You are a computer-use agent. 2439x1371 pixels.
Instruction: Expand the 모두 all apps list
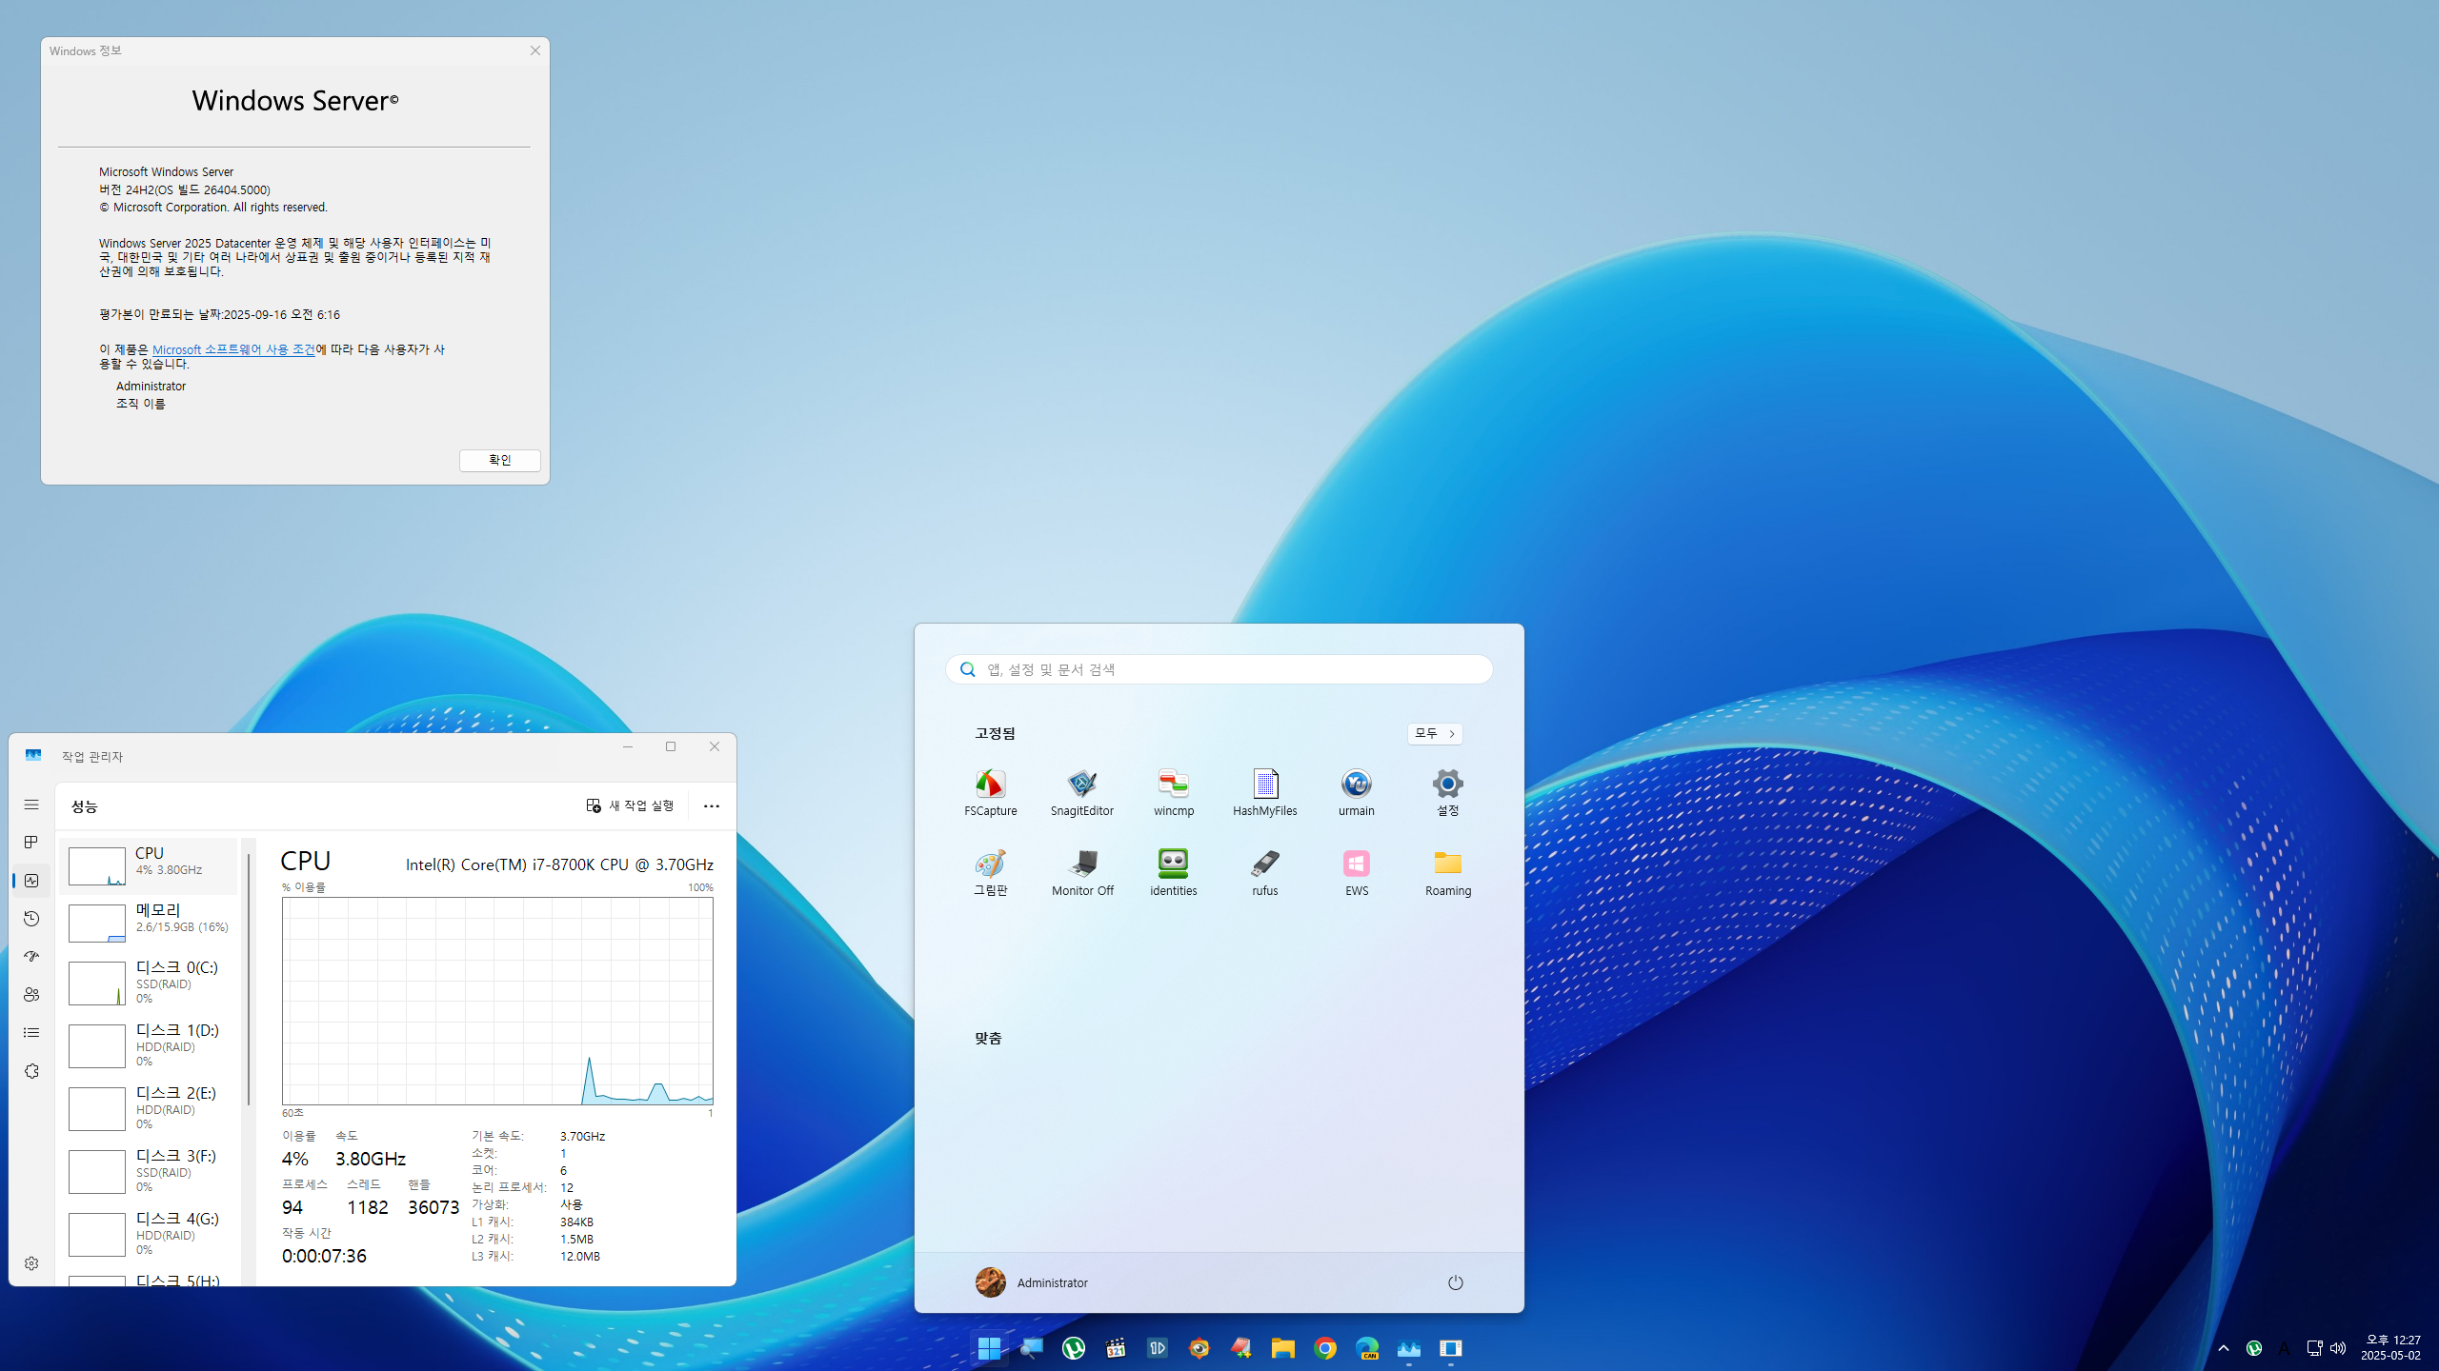1434,733
